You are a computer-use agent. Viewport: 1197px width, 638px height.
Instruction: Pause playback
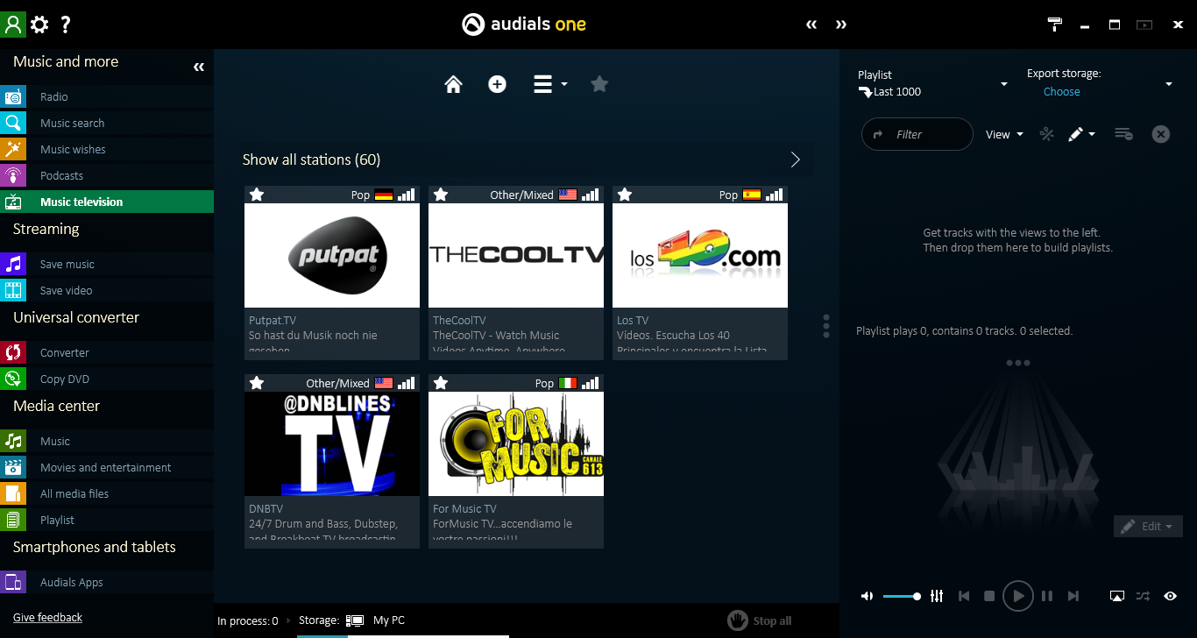coord(1047,596)
